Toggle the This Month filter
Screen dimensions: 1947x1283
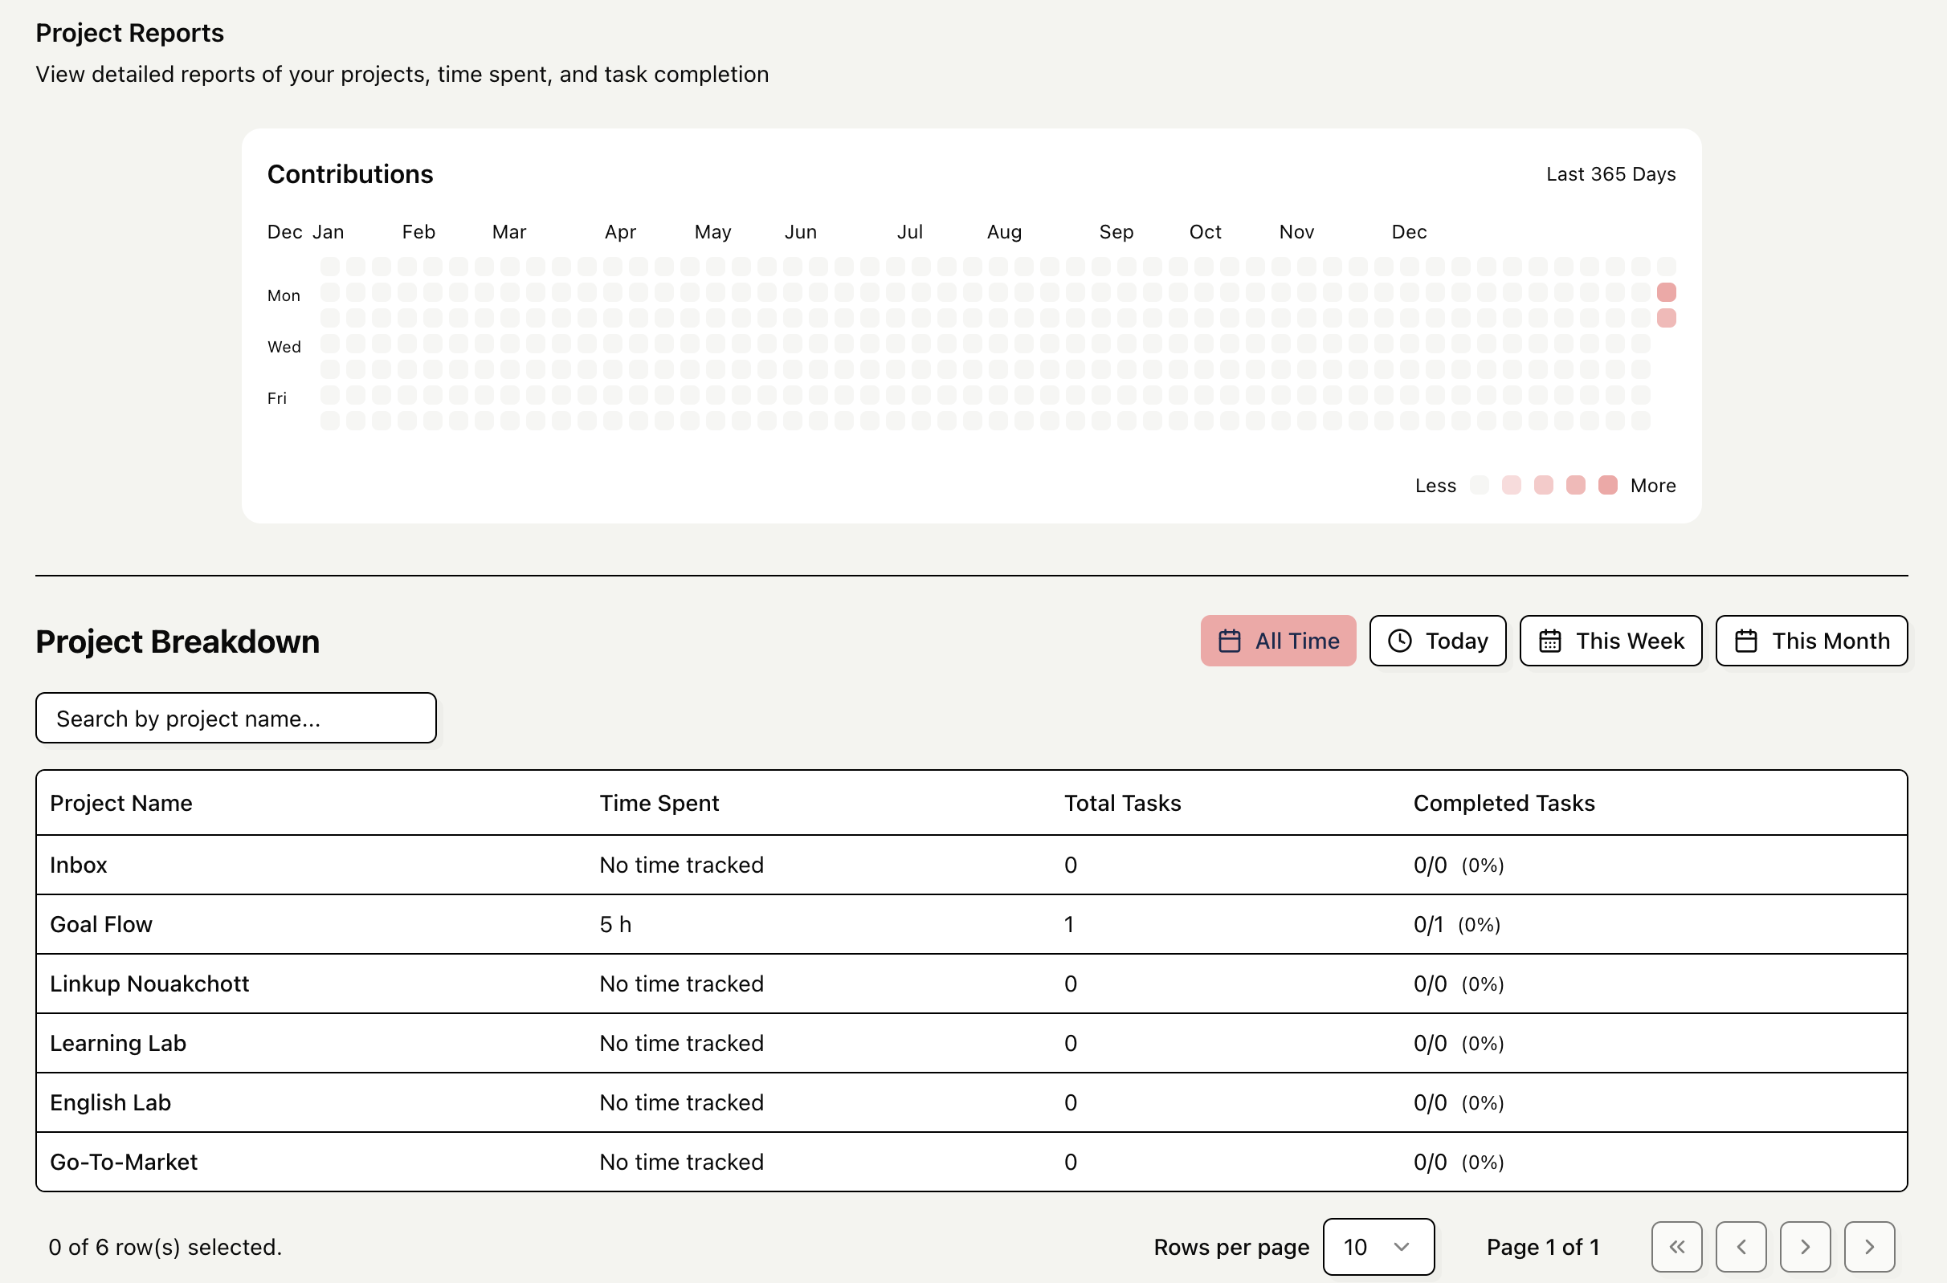[x=1811, y=641]
